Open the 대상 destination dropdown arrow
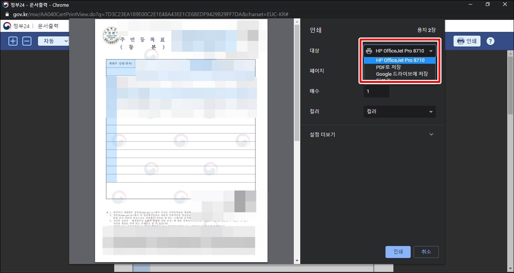 tap(431, 51)
